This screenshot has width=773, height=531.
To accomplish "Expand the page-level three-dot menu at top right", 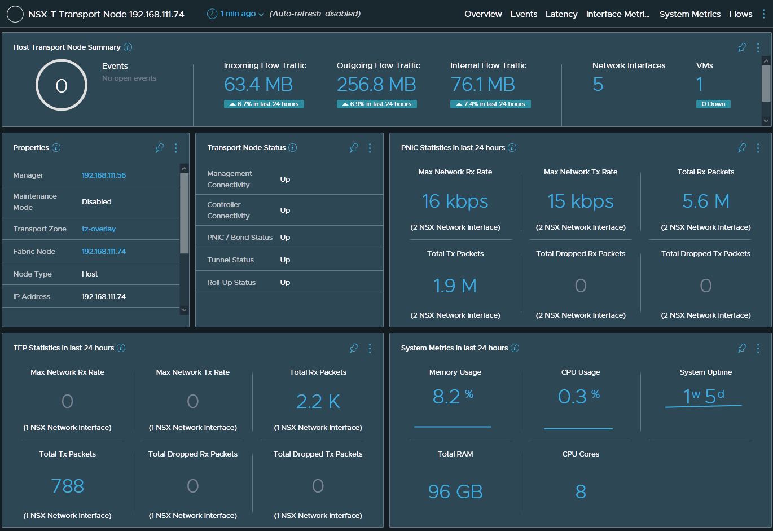I will pyautogui.click(x=763, y=14).
